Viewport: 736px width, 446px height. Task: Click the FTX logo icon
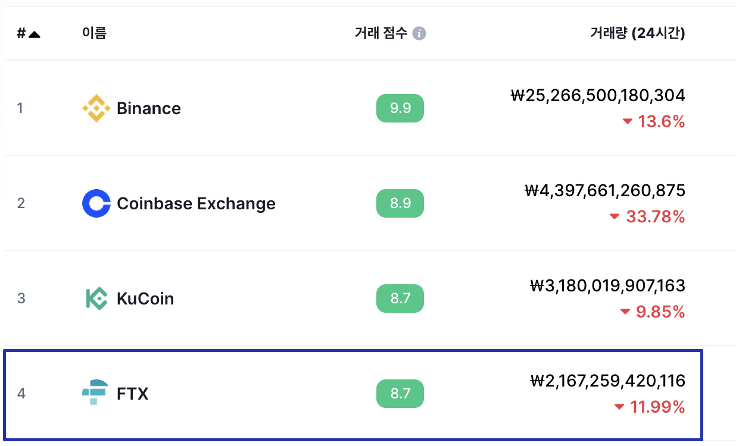[x=95, y=392]
